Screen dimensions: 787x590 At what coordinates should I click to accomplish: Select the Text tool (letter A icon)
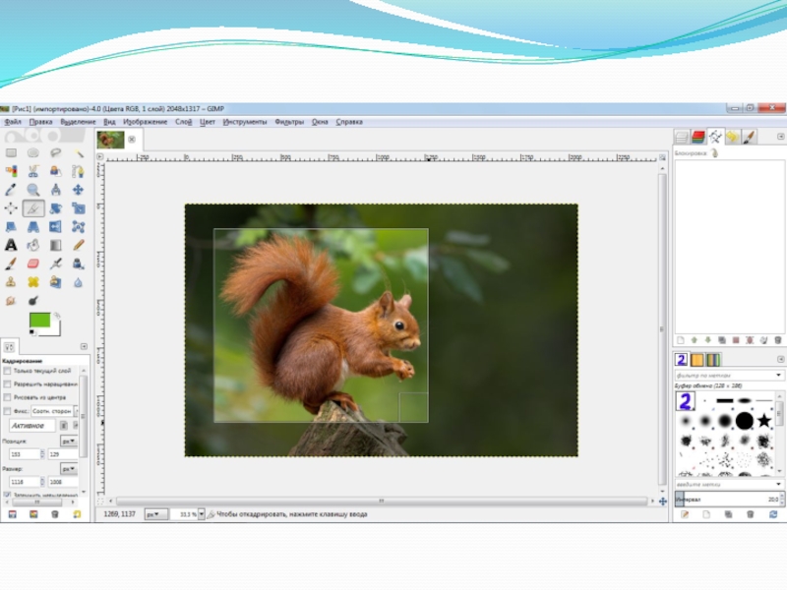(x=11, y=245)
